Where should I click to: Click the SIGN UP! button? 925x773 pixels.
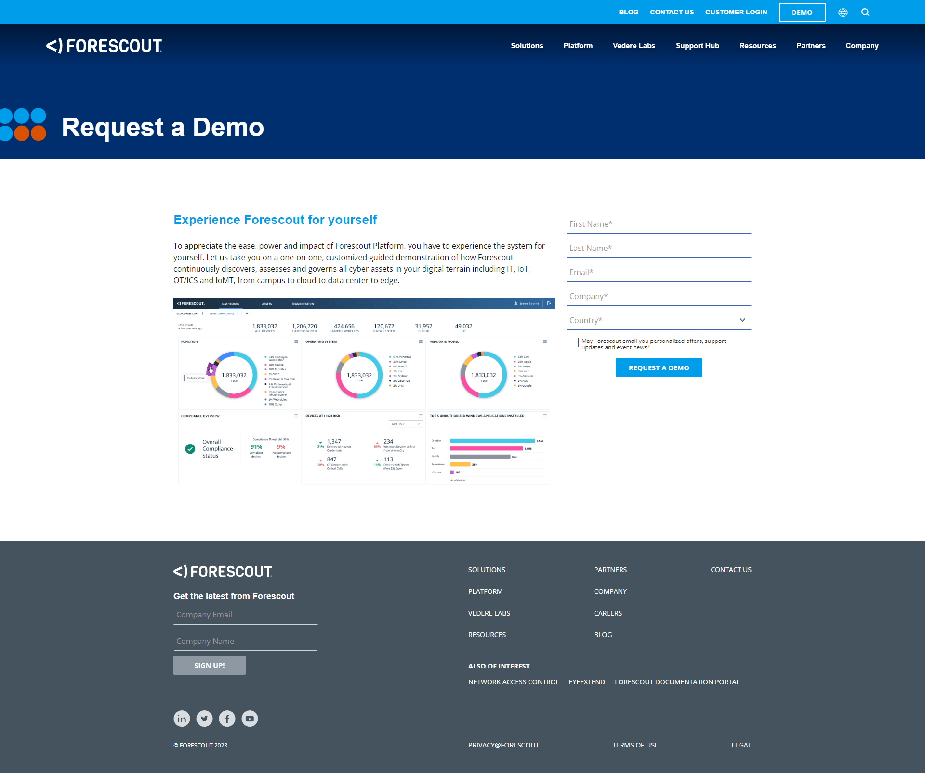(209, 665)
